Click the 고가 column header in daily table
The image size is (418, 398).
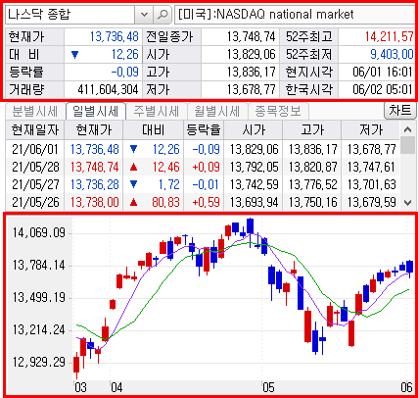(312, 130)
